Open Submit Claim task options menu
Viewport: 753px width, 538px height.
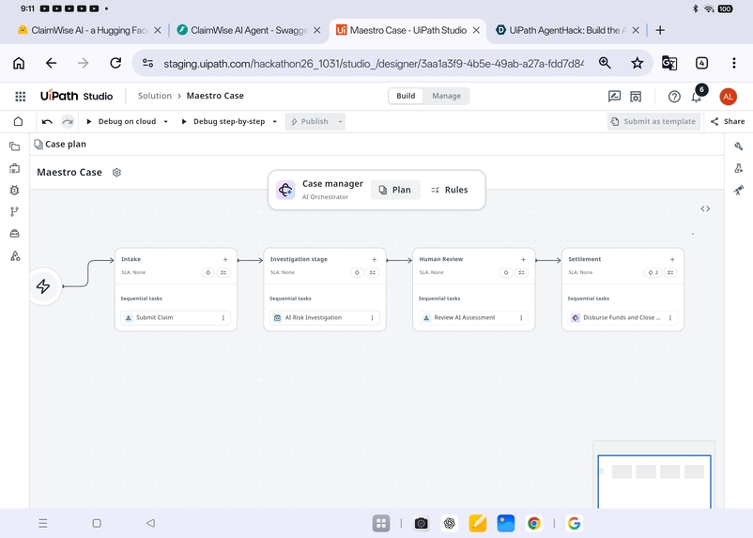click(223, 318)
